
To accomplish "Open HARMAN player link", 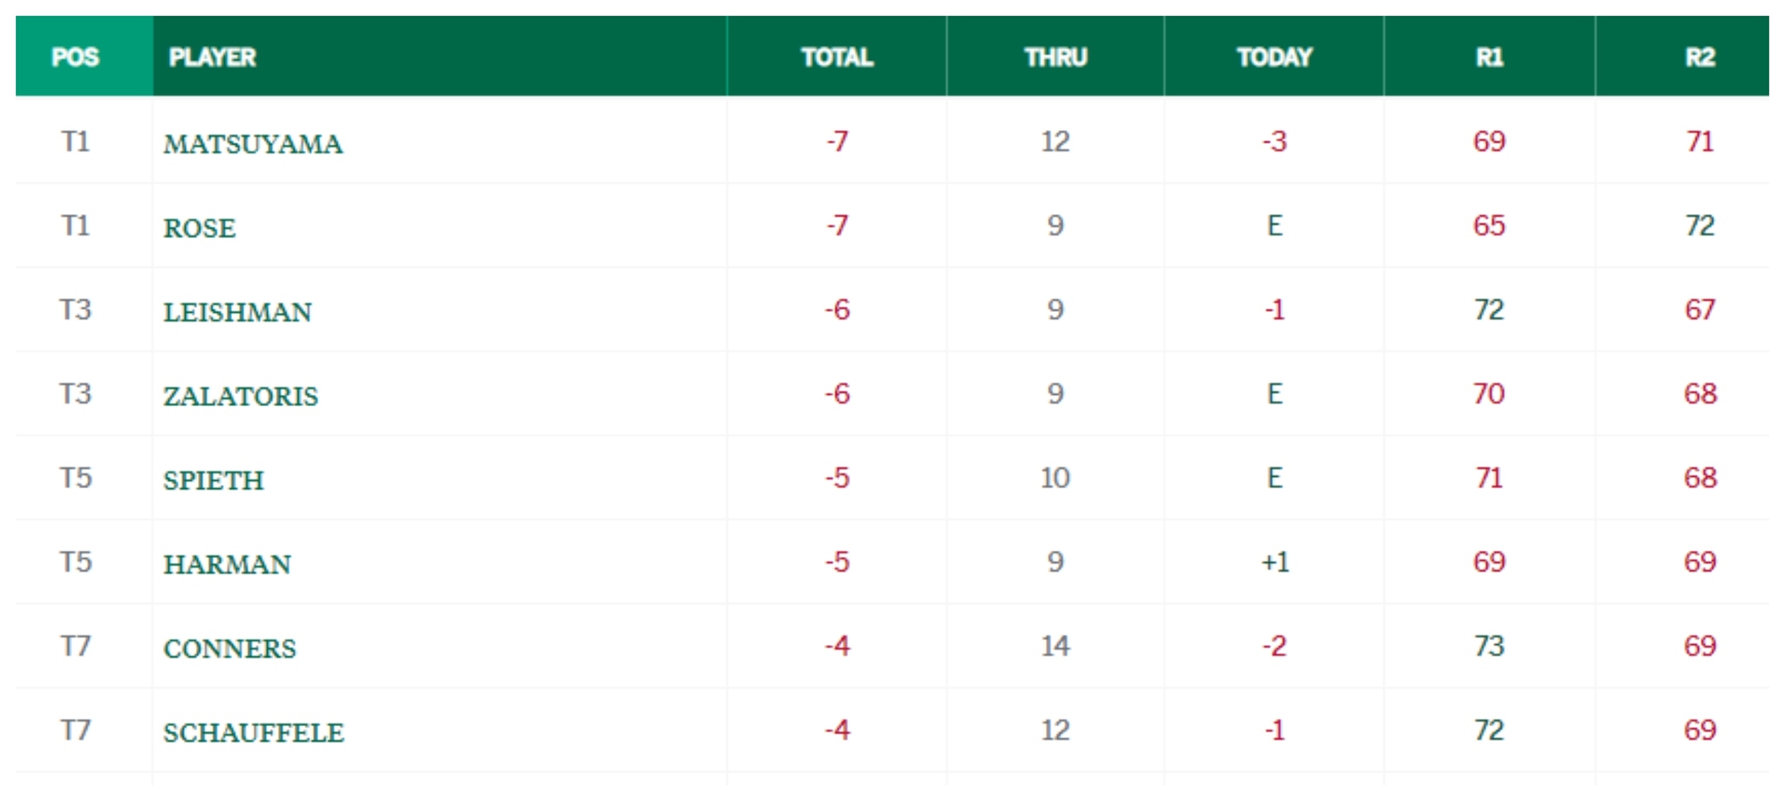I will (x=227, y=565).
